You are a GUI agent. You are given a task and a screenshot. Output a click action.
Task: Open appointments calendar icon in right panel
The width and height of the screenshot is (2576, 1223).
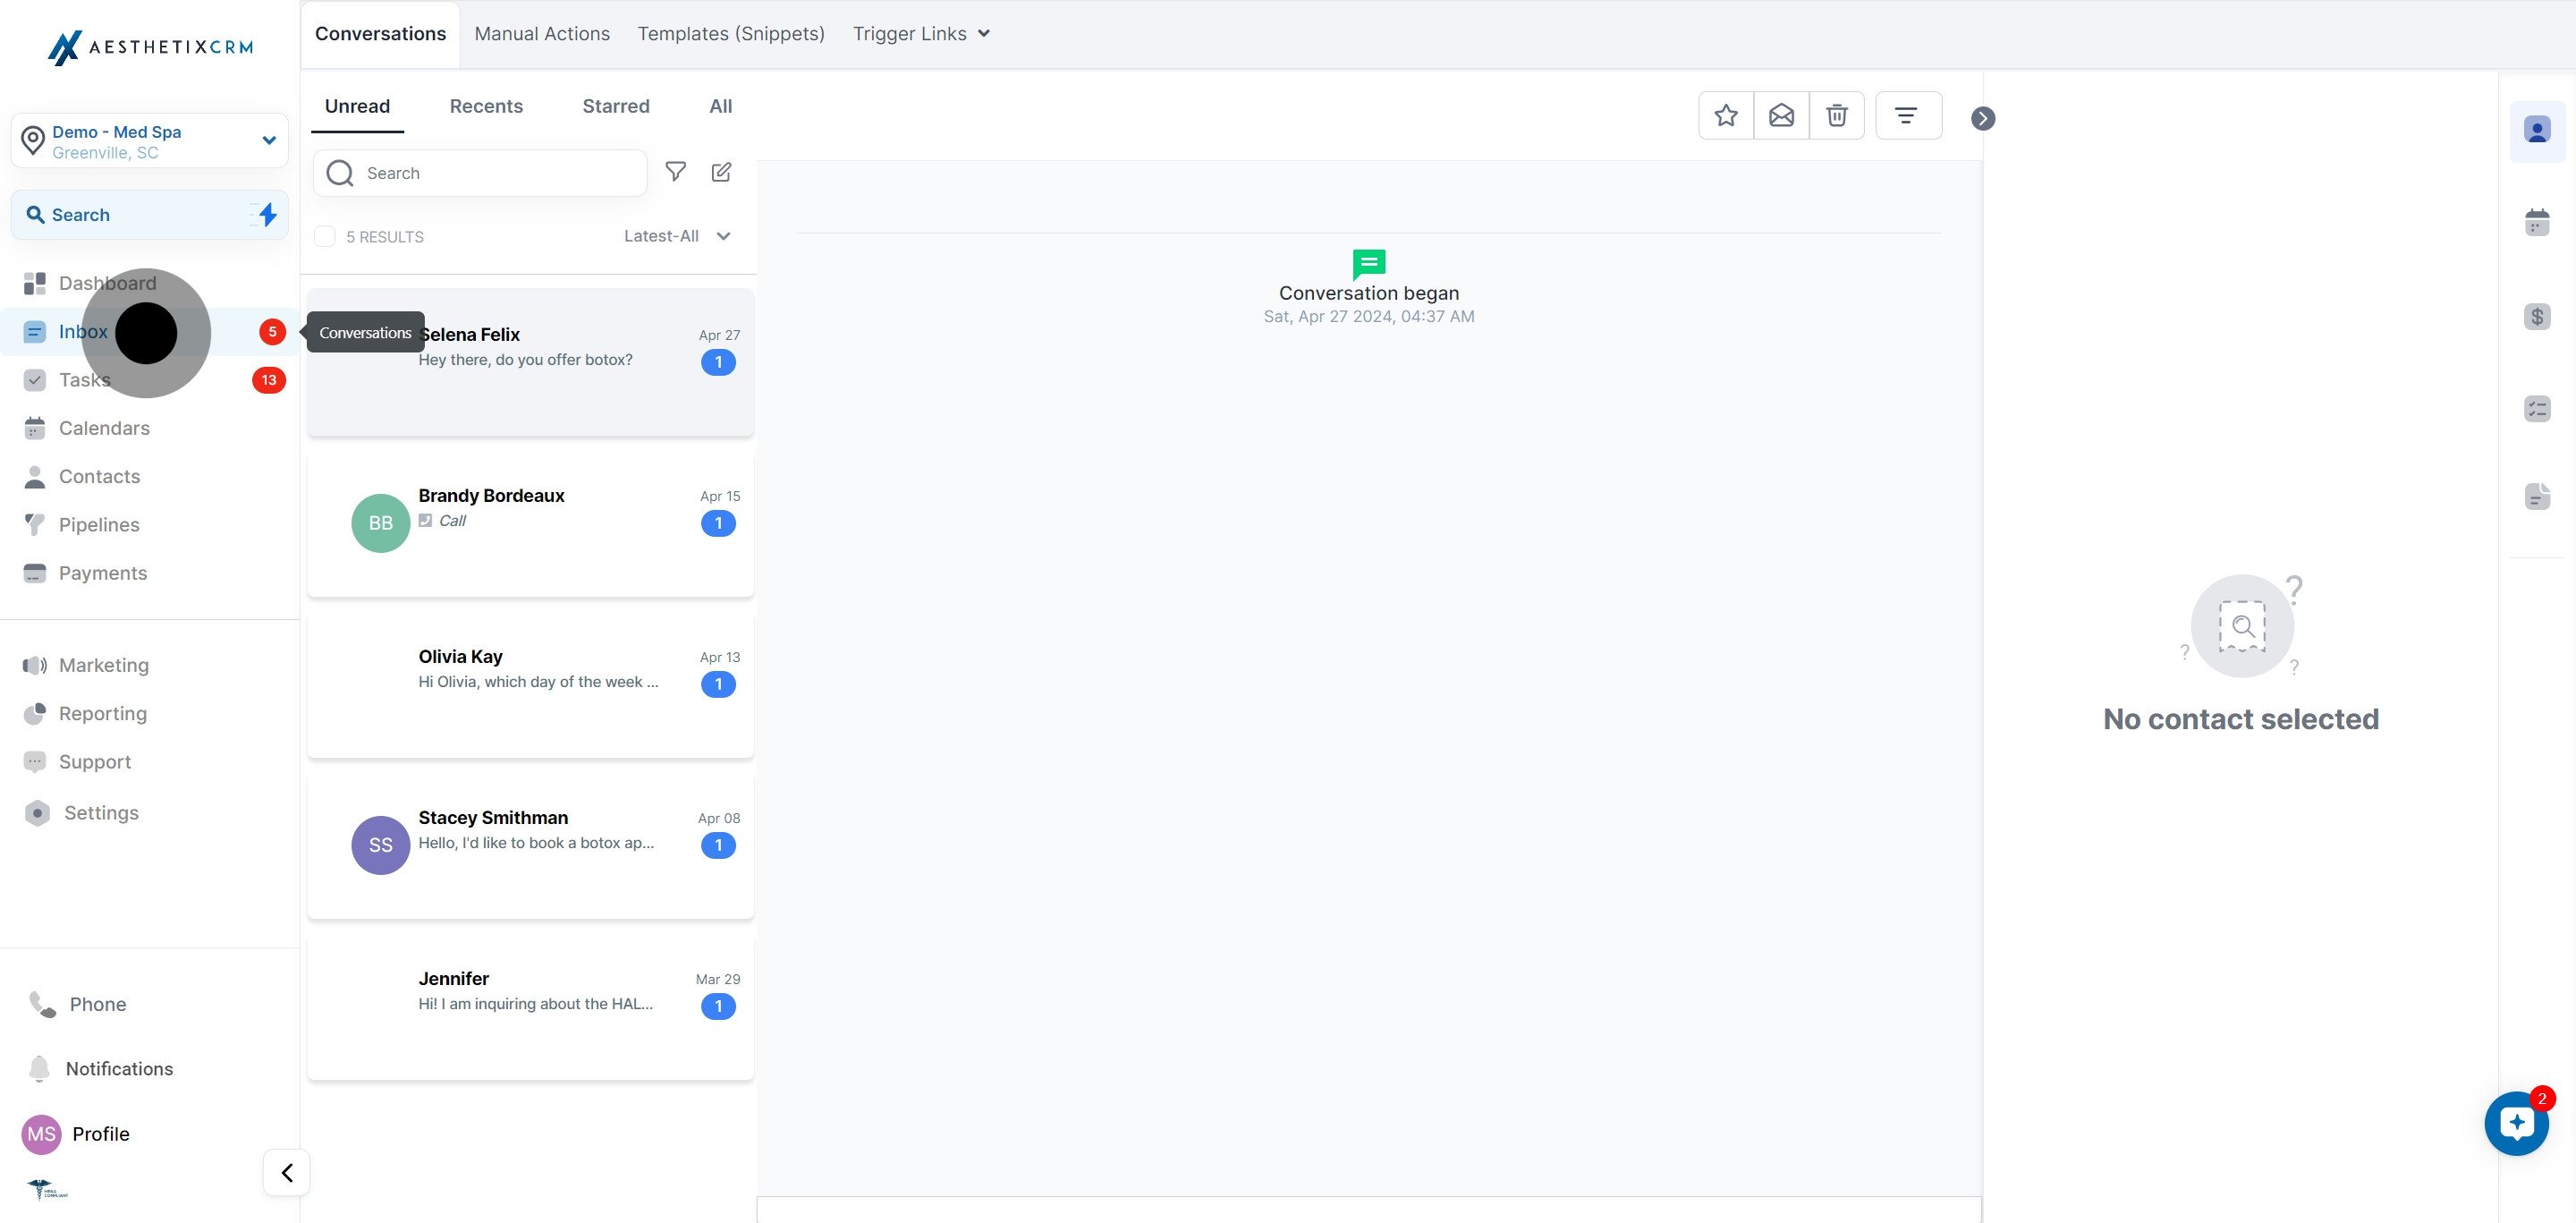pos(2537,222)
